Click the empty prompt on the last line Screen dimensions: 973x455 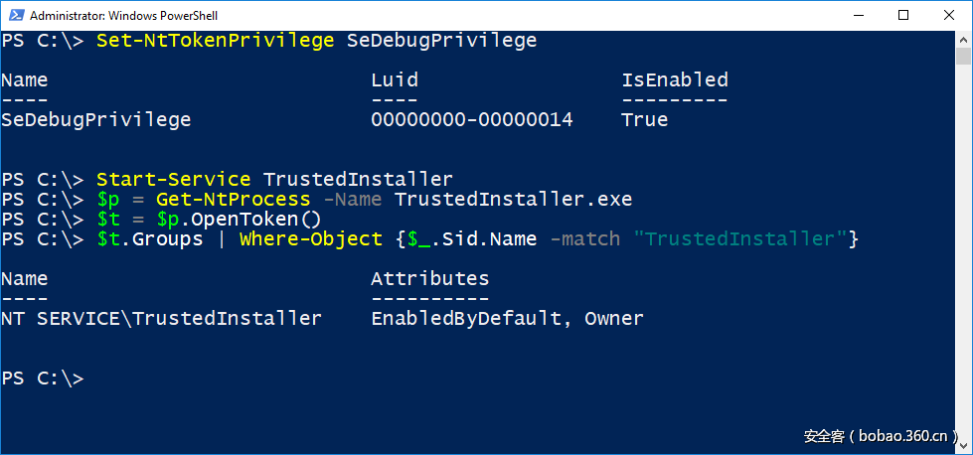tap(43, 379)
